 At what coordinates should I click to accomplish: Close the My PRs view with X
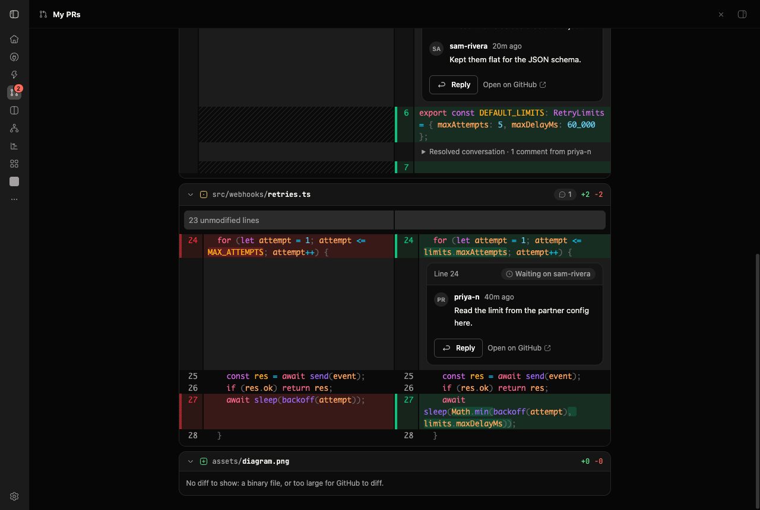pyautogui.click(x=721, y=14)
